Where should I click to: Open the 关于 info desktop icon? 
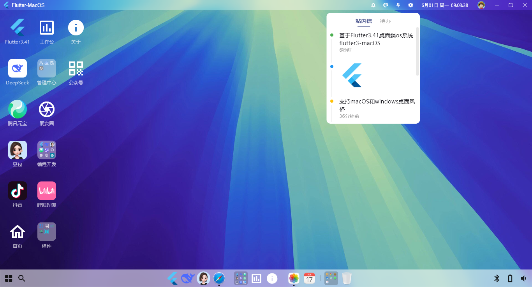click(x=76, y=28)
